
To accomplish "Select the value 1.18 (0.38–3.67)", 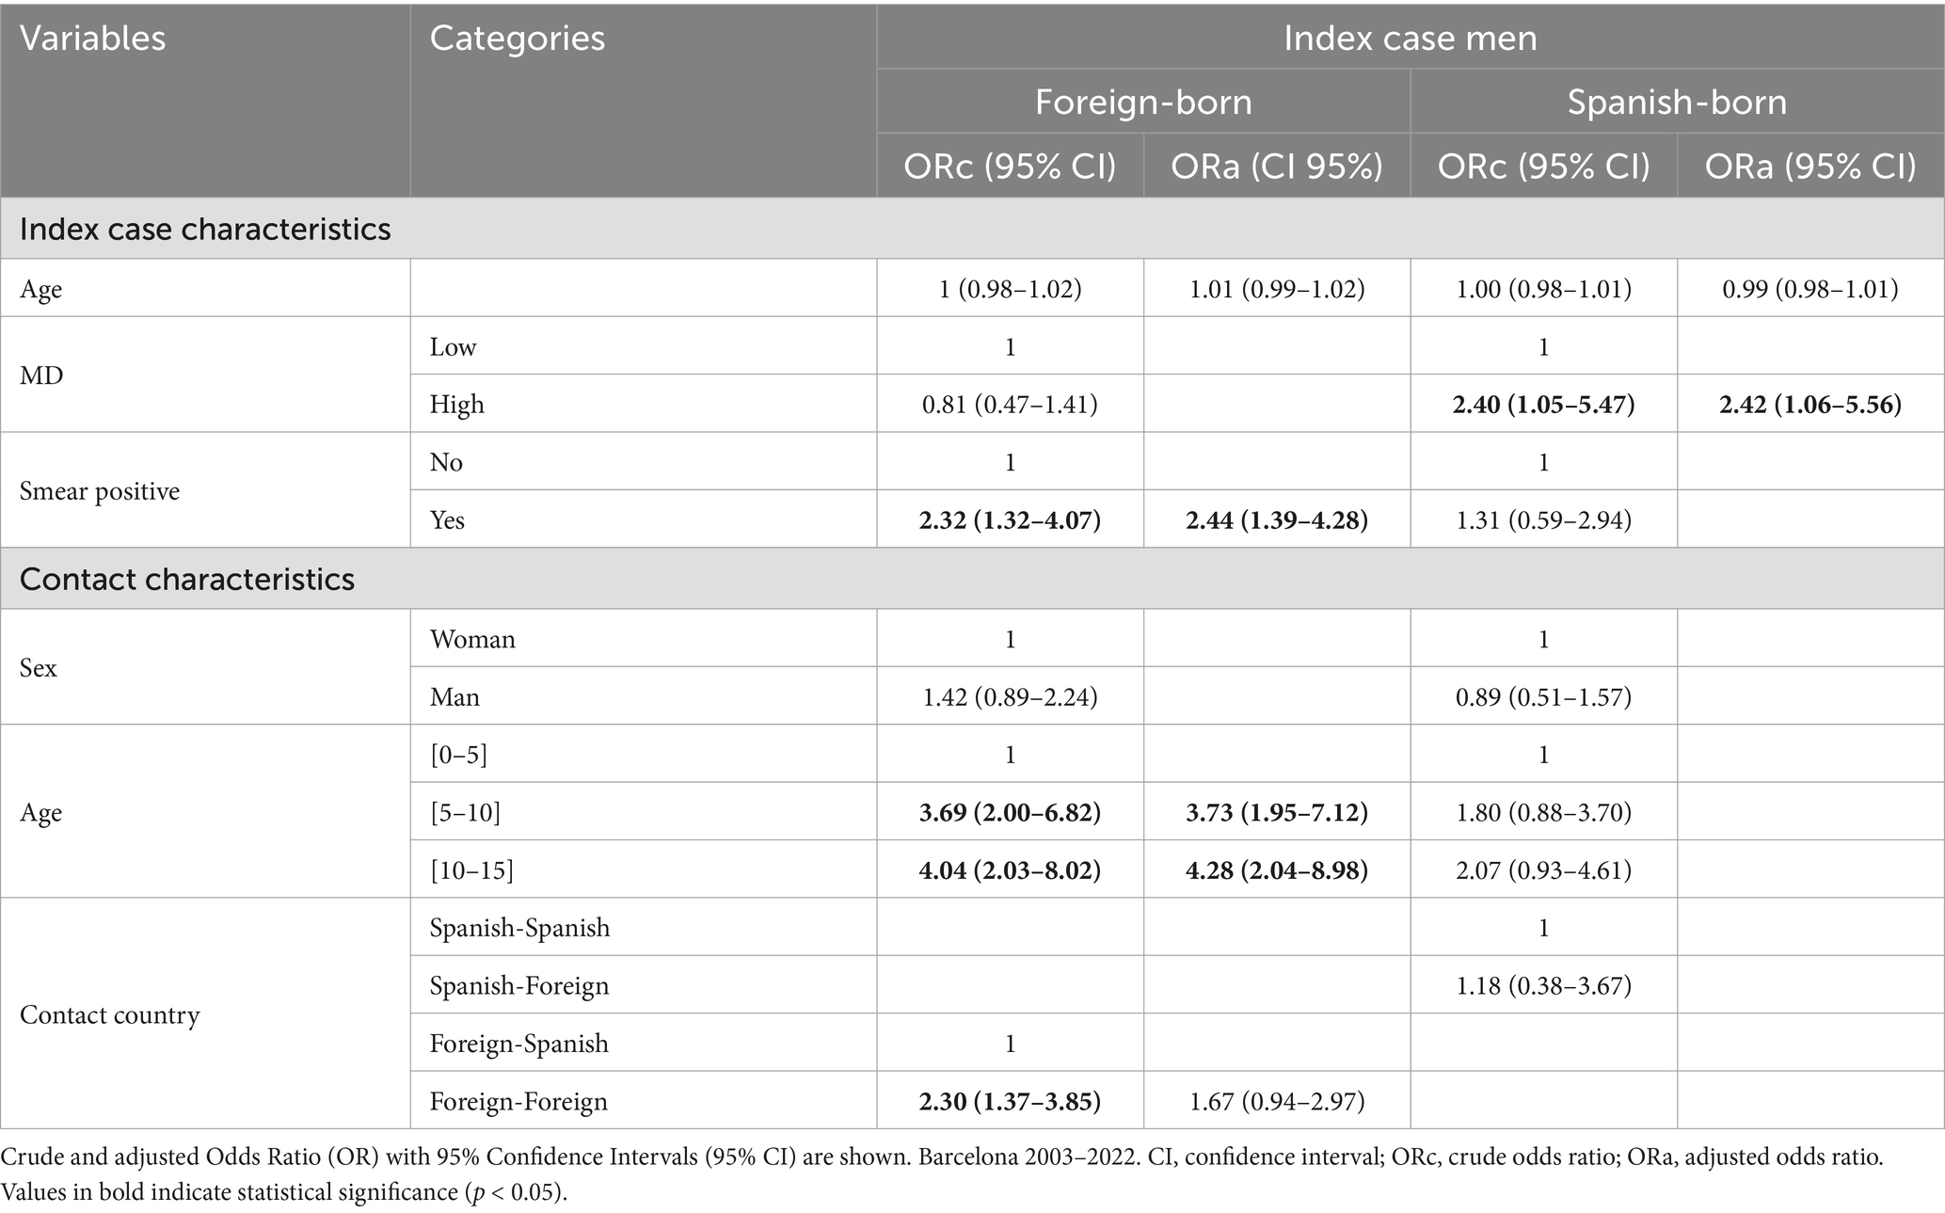I will pos(1543,985).
